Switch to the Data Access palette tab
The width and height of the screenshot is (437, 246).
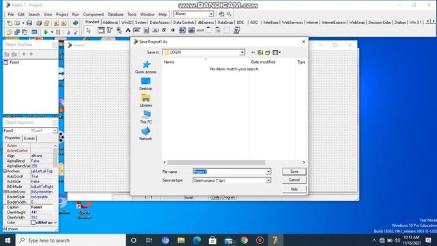click(160, 23)
